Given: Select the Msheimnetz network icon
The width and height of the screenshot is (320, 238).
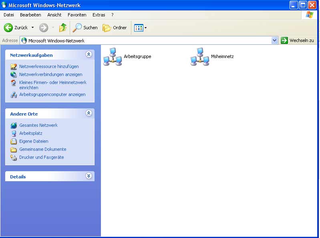Looking at the screenshot, I should pos(200,57).
